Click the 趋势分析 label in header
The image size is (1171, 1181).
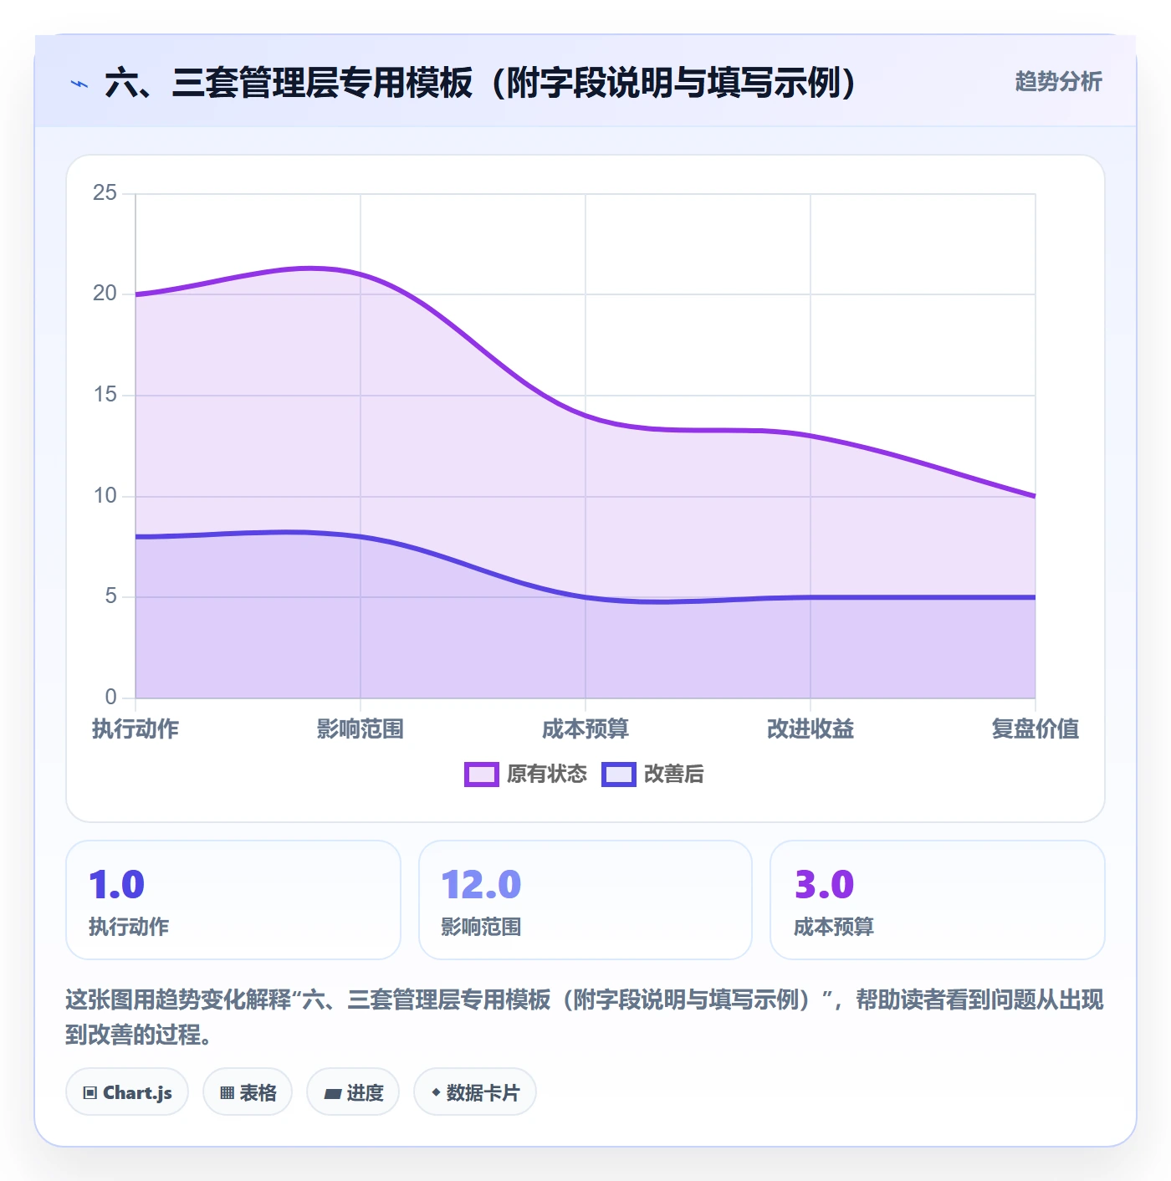(x=1058, y=81)
